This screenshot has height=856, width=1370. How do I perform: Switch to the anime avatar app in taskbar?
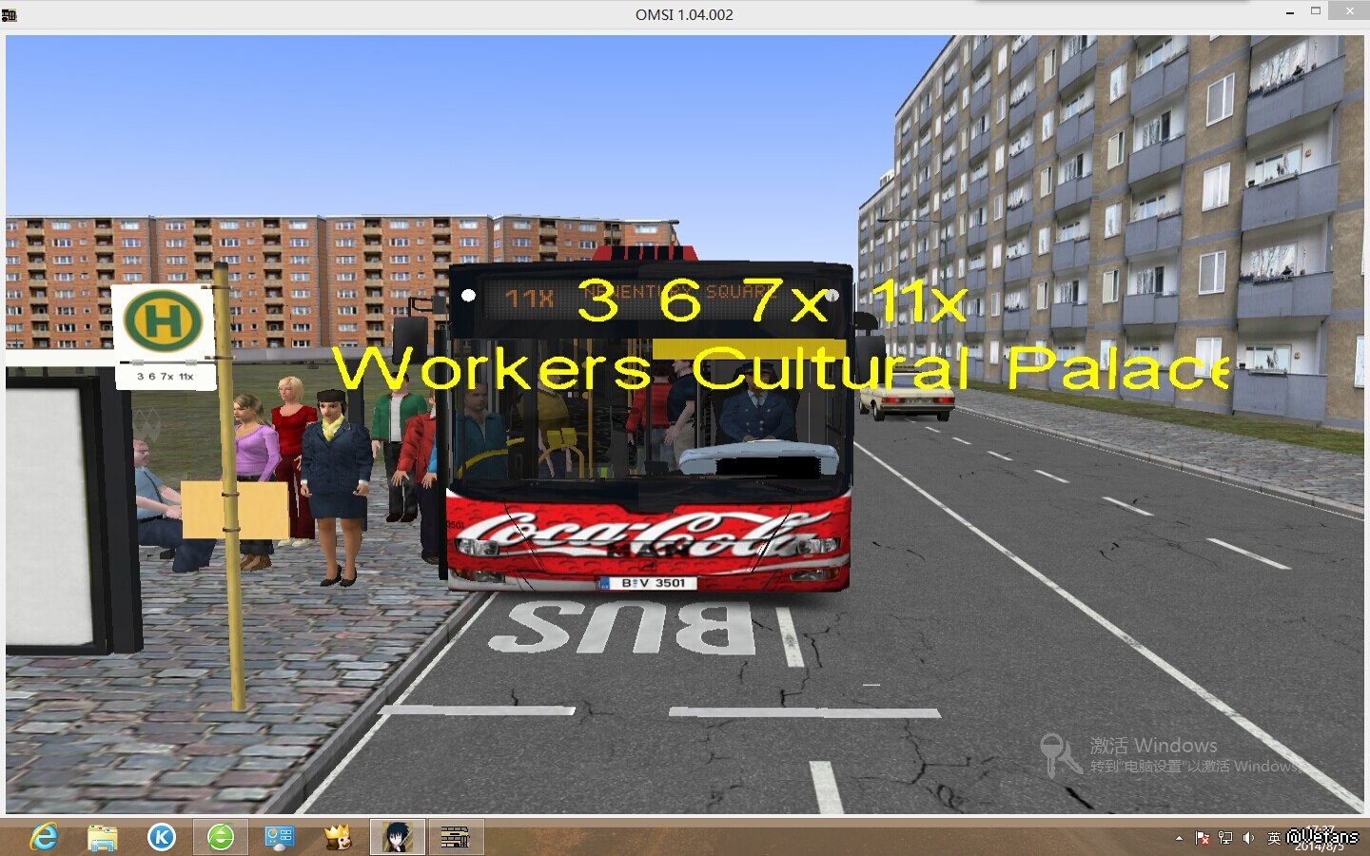[x=397, y=837]
